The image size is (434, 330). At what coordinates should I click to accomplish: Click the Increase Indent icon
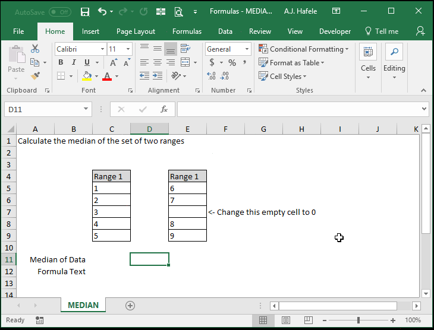pos(158,75)
